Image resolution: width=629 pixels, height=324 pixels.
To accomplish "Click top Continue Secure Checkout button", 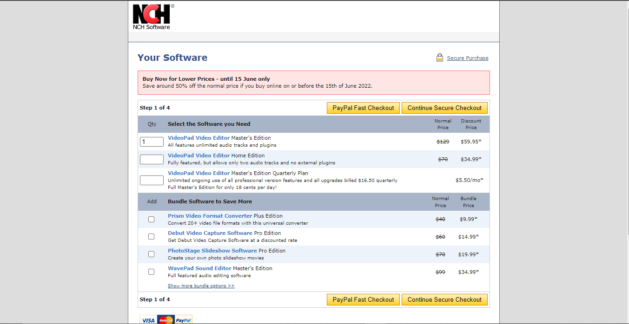I will [444, 108].
